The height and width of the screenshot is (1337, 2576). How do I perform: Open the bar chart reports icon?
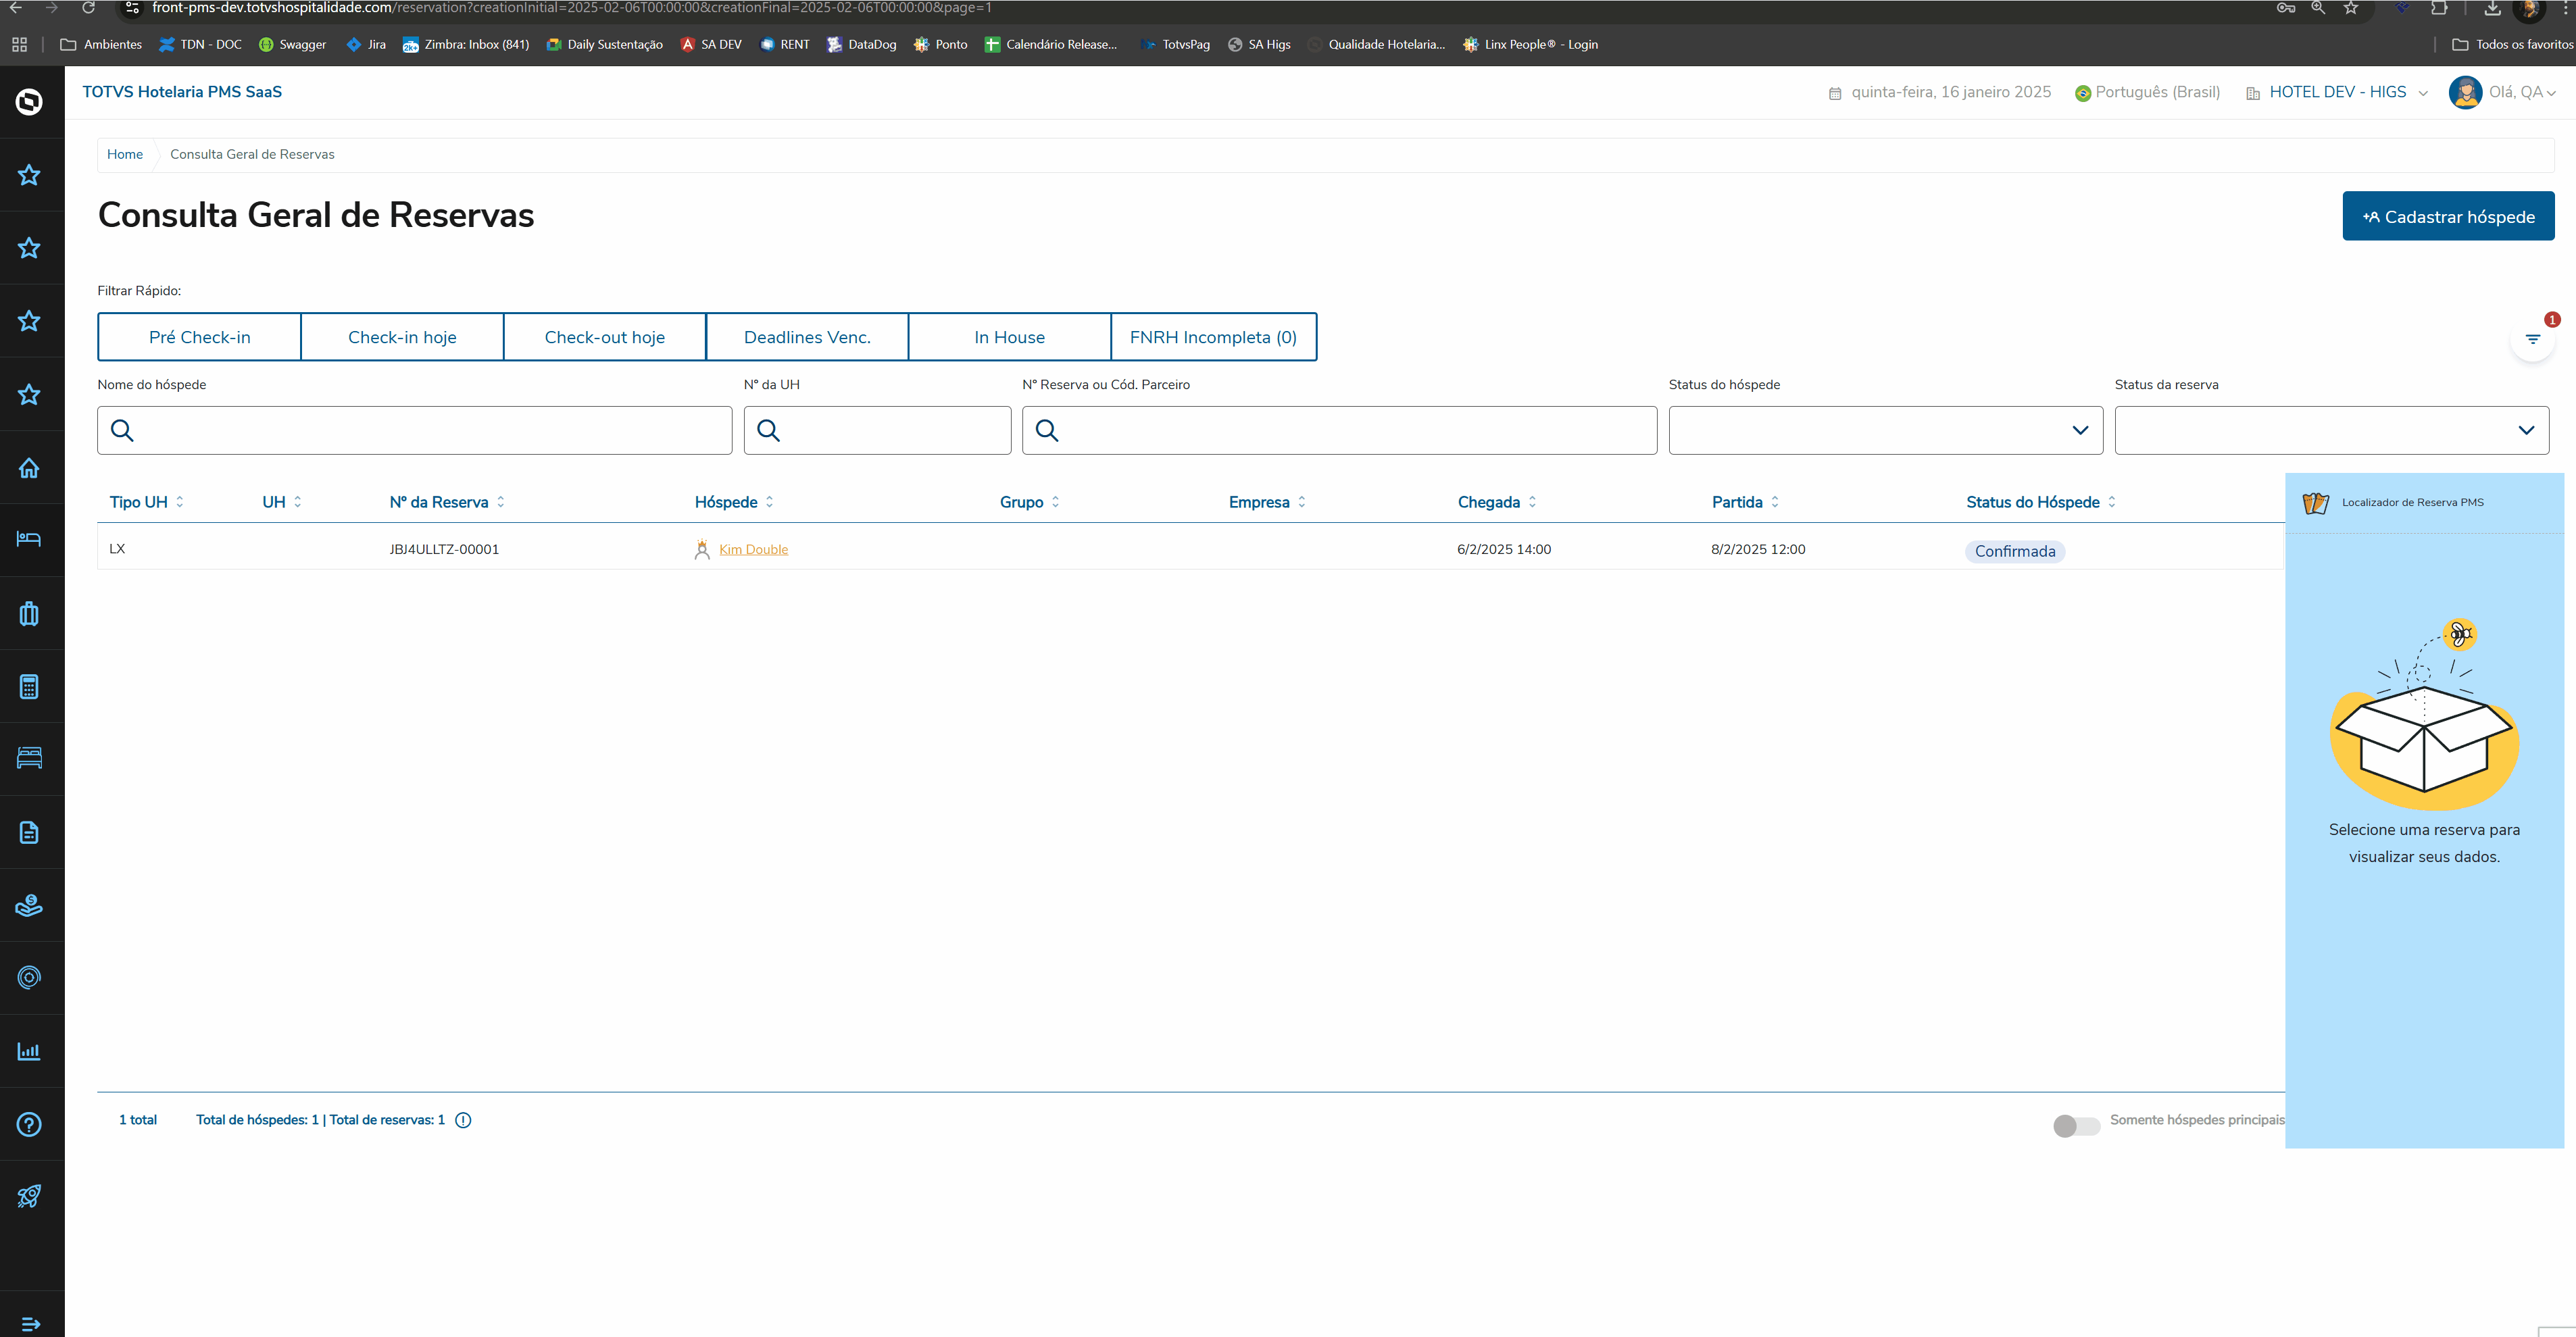tap(29, 1051)
